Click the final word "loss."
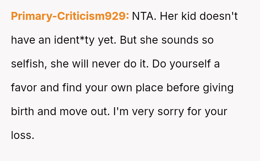Viewport: 260px width, 161px height. (22, 135)
